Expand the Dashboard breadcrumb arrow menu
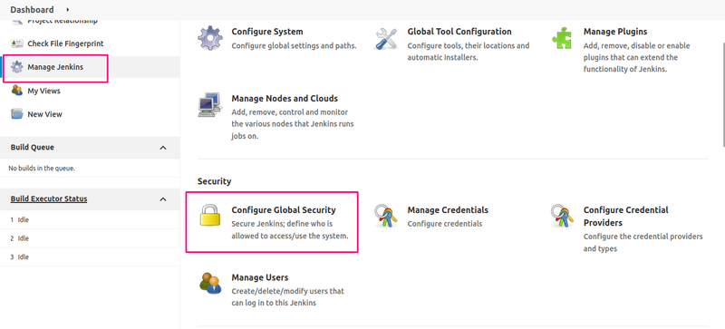The height and width of the screenshot is (329, 725). pyautogui.click(x=67, y=9)
